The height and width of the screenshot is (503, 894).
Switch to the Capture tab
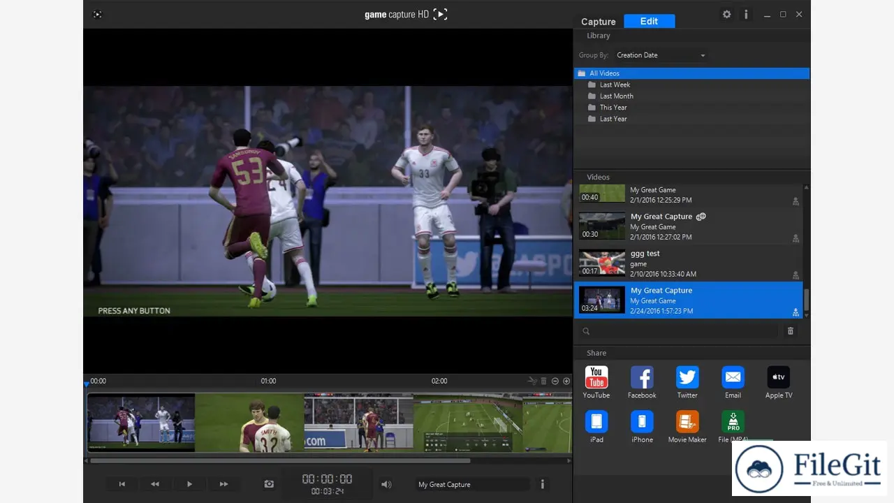[599, 22]
